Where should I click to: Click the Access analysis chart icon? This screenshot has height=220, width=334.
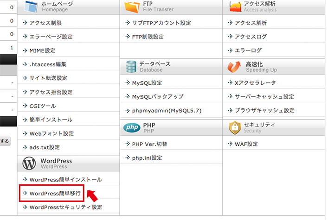235,6
